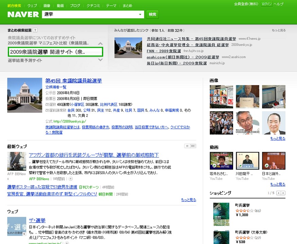Screen dimensions: 297x244
Task: Click the 比例代表区 link
Action: [109, 105]
